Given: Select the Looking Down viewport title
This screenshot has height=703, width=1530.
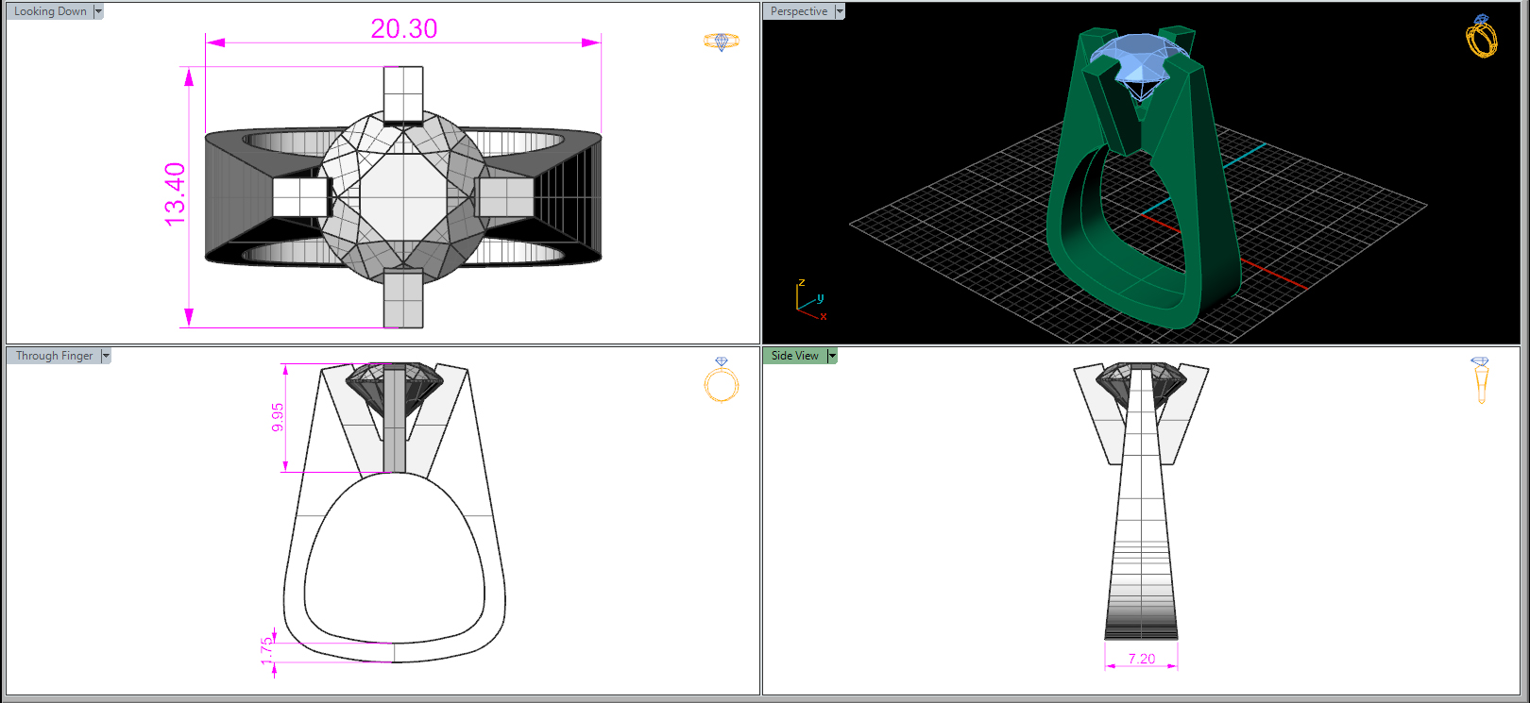Looking at the screenshot, I should tap(50, 11).
